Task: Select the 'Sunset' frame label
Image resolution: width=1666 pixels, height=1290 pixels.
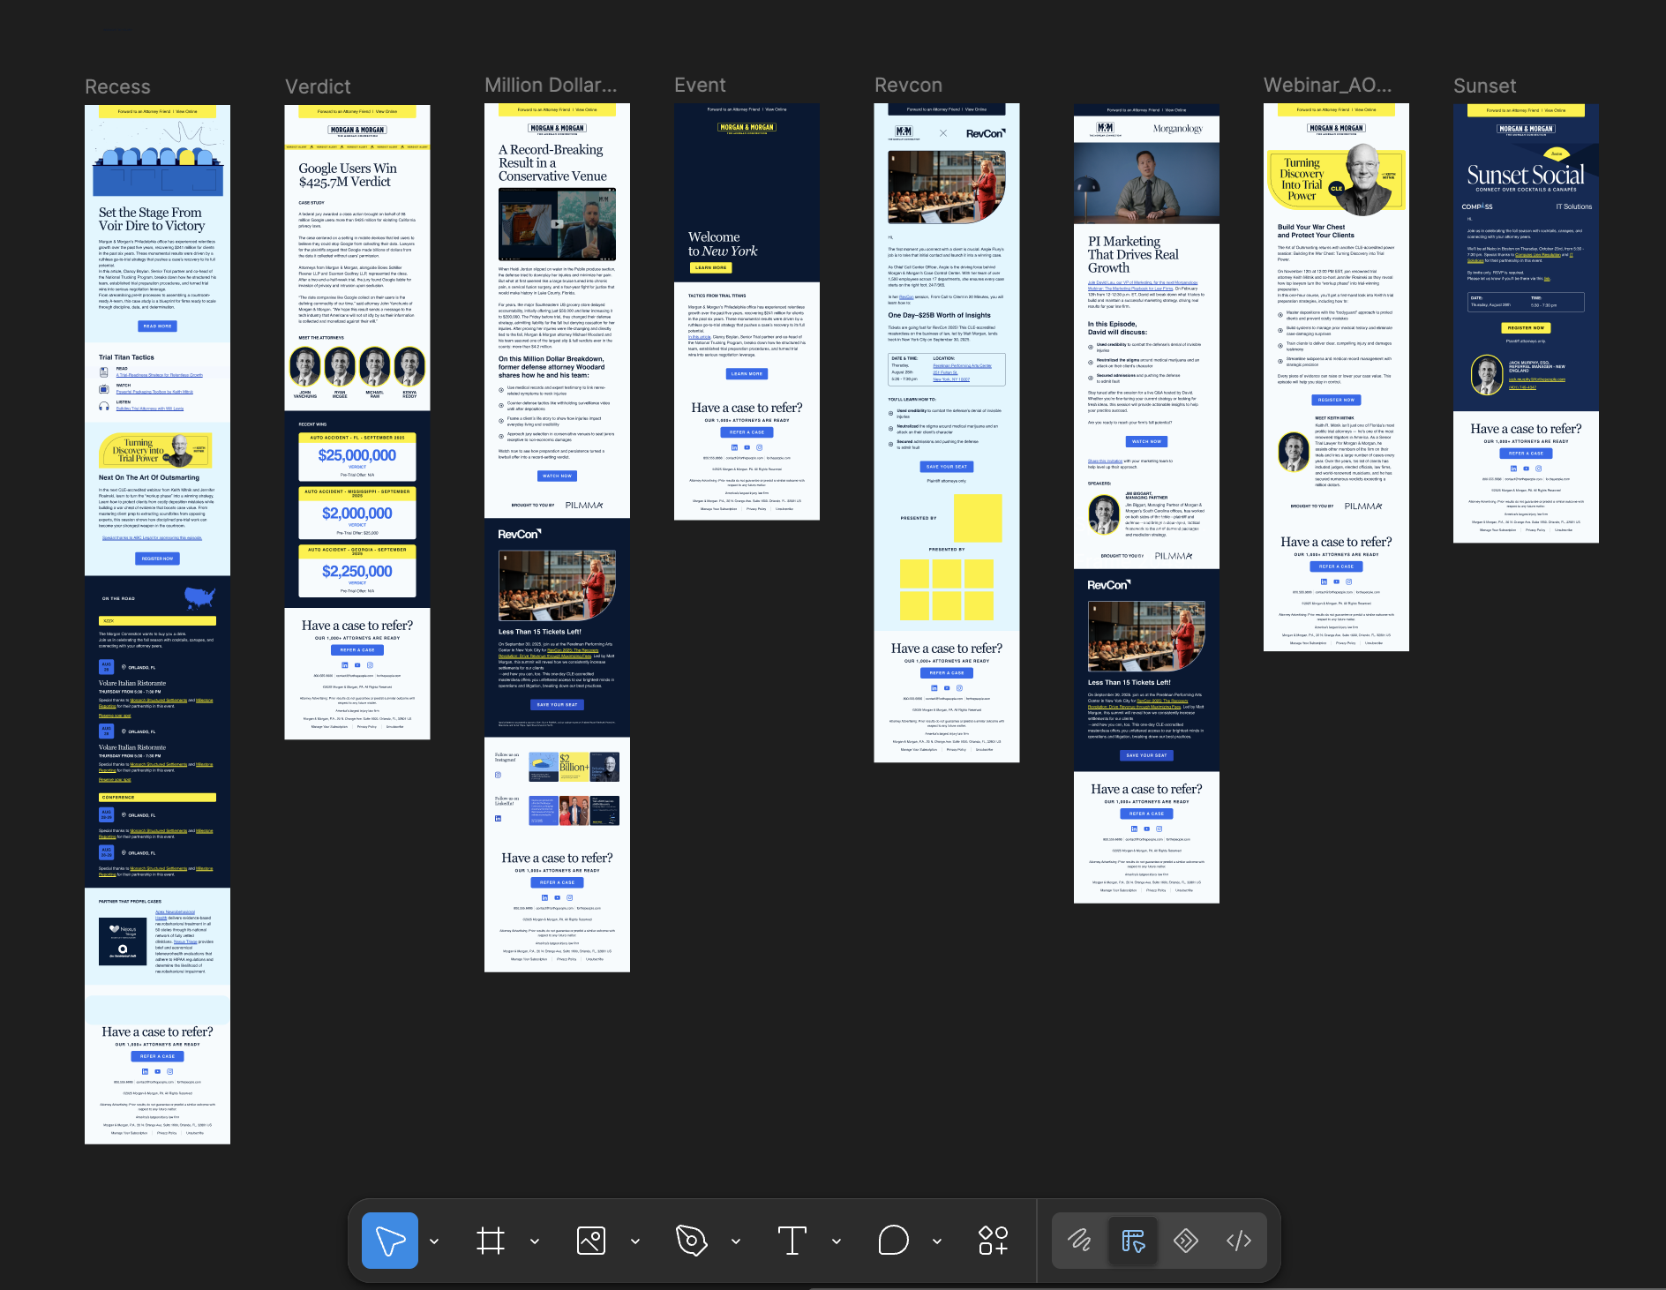Action: point(1484,86)
